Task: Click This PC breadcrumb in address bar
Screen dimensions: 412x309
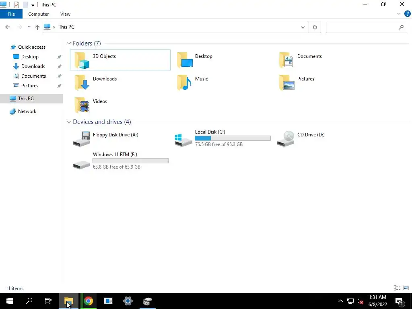Action: tap(66, 27)
